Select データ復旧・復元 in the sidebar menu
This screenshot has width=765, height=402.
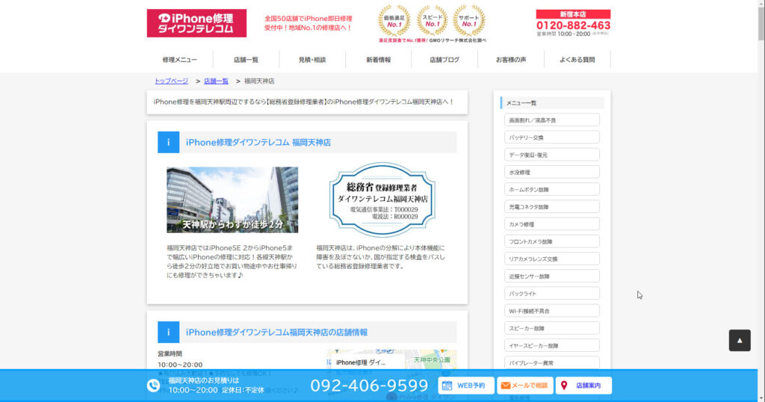(552, 155)
